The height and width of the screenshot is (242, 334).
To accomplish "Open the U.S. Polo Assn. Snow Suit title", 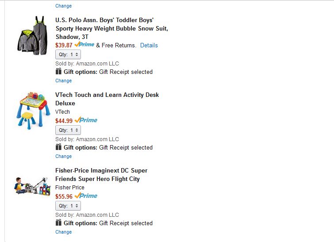I will pyautogui.click(x=111, y=28).
